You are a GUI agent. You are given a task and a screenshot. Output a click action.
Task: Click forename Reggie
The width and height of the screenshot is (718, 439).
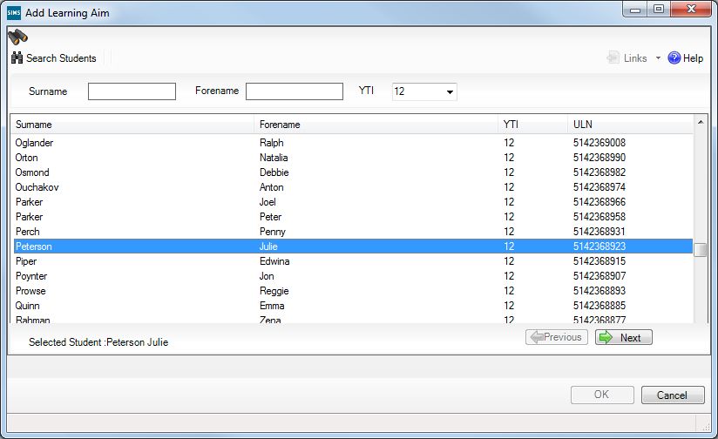pos(274,291)
